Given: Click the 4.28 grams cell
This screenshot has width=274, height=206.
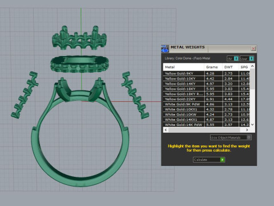Looking at the screenshot, I should coord(213,73).
